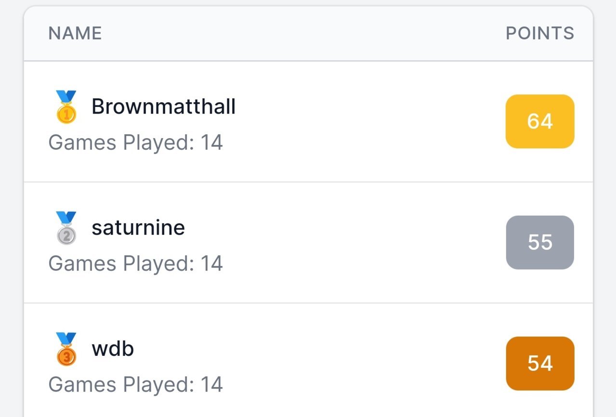Click the bronze third-place medal icon
The width and height of the screenshot is (616, 417).
66,349
